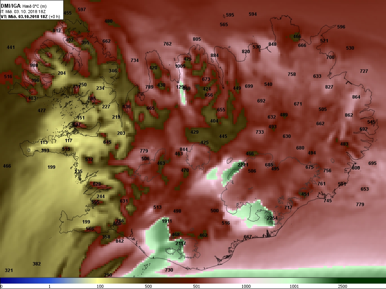
Task: Click the map value 745
Action: [328, 200]
